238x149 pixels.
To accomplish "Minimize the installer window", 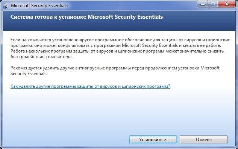I will tap(203, 4).
